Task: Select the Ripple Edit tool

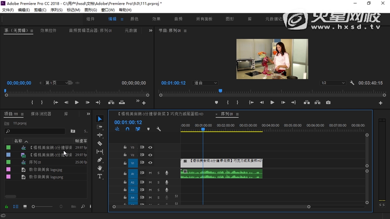Action: [x=100, y=135]
